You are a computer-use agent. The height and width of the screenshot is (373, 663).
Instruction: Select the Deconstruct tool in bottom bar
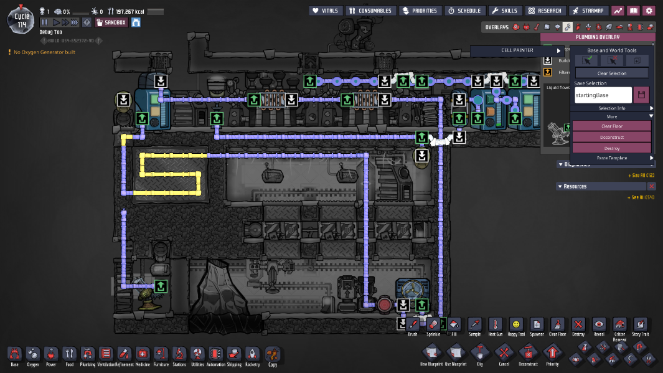point(528,353)
